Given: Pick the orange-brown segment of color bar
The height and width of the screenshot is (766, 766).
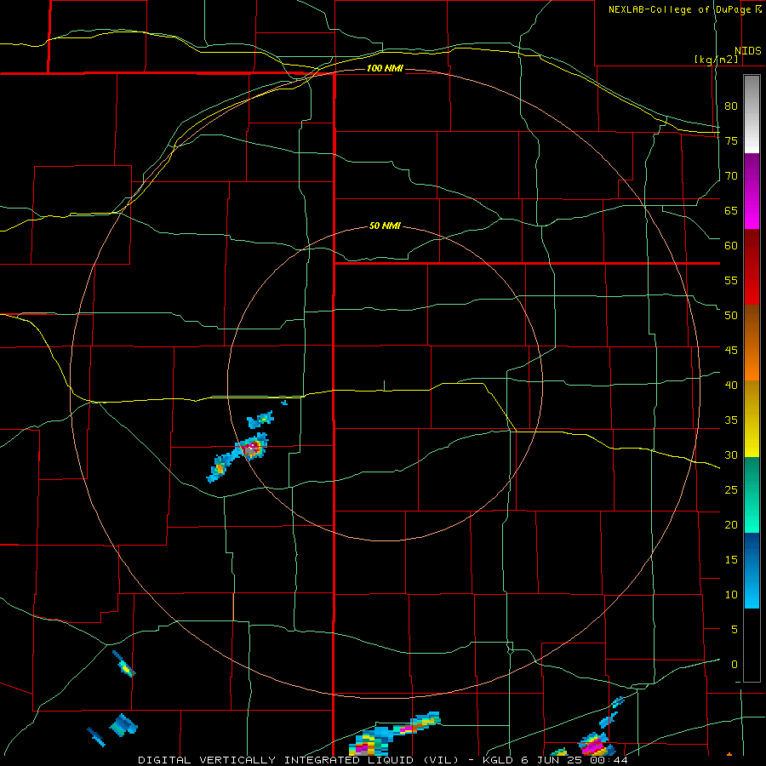Looking at the screenshot, I should coord(752,342).
